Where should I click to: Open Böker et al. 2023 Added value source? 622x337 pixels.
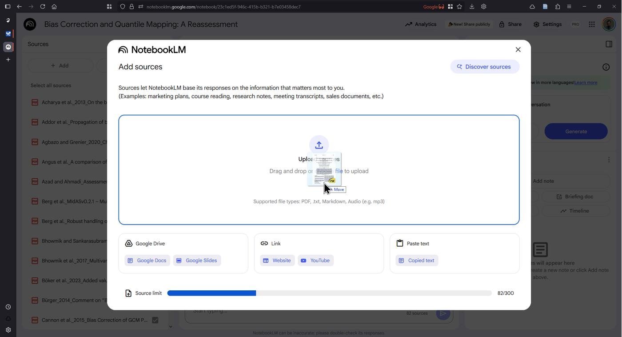point(75,281)
